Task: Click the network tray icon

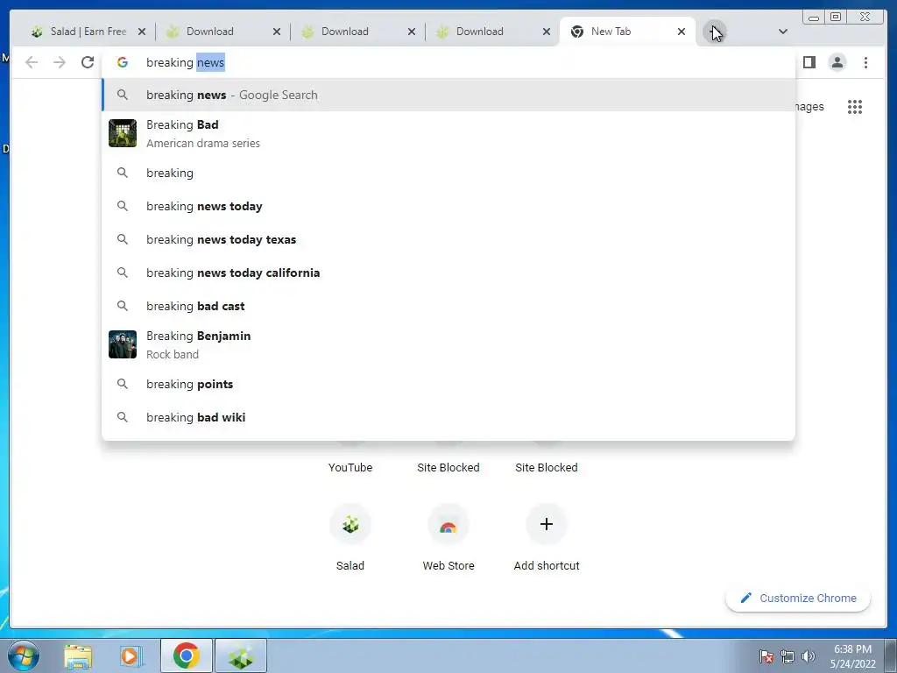Action: coord(788,656)
